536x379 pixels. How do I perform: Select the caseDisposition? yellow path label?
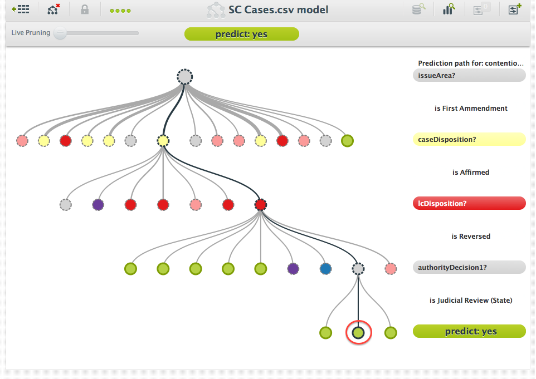[x=469, y=139]
